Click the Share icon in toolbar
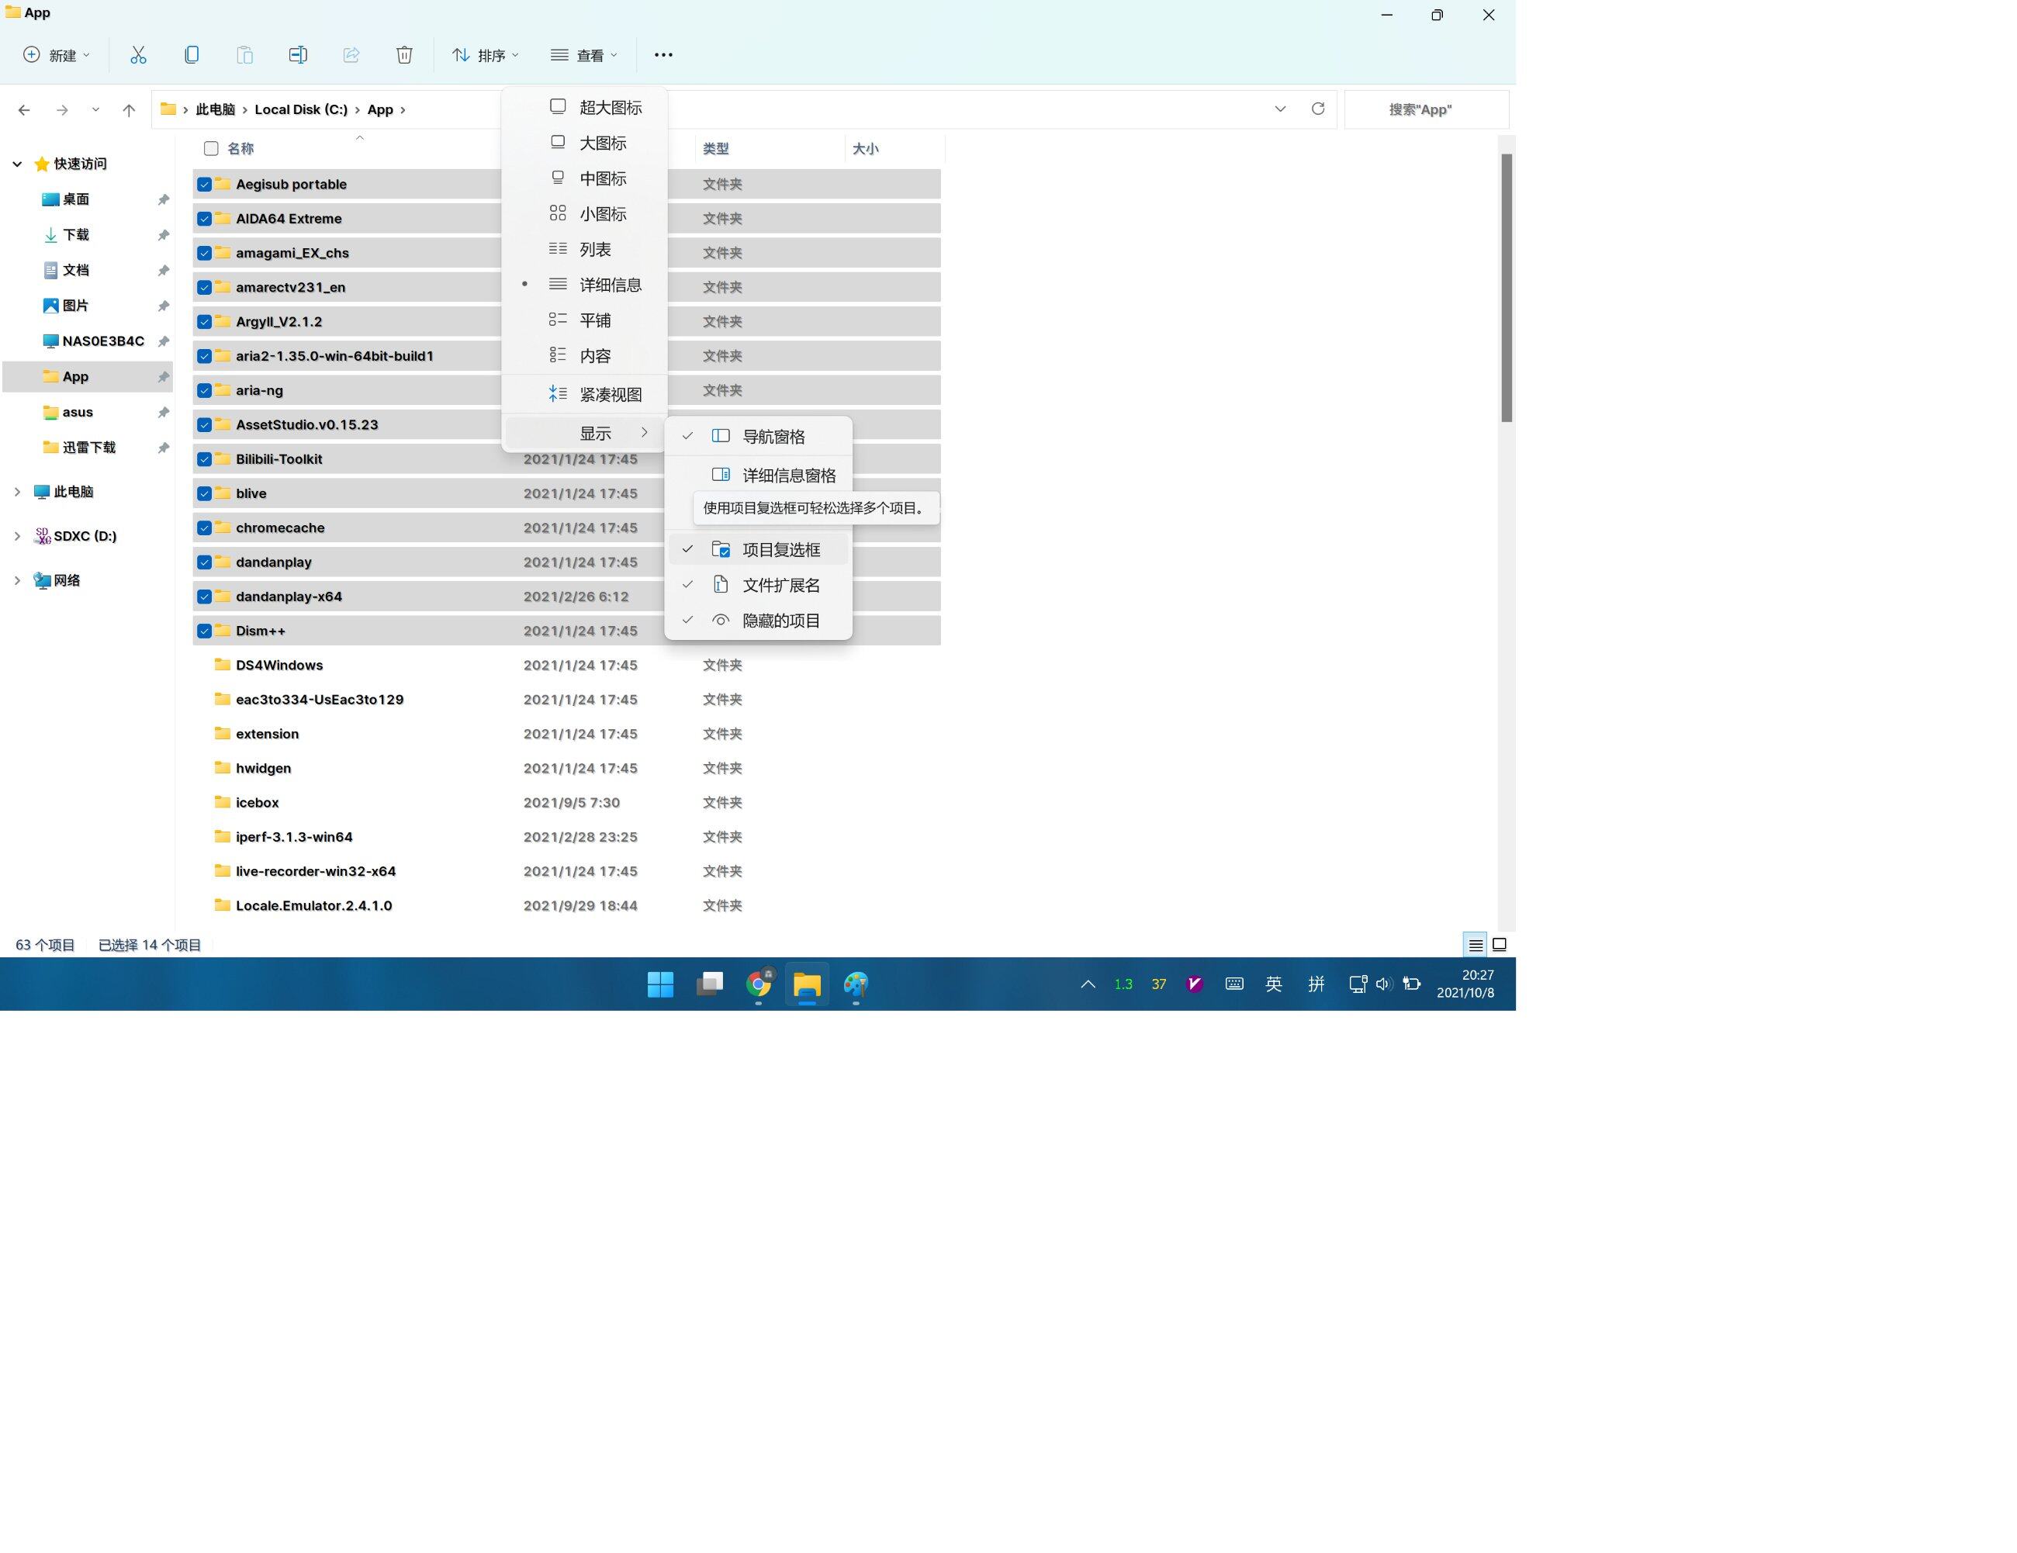 coord(351,55)
